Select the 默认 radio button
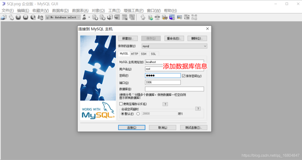 pos(123,114)
